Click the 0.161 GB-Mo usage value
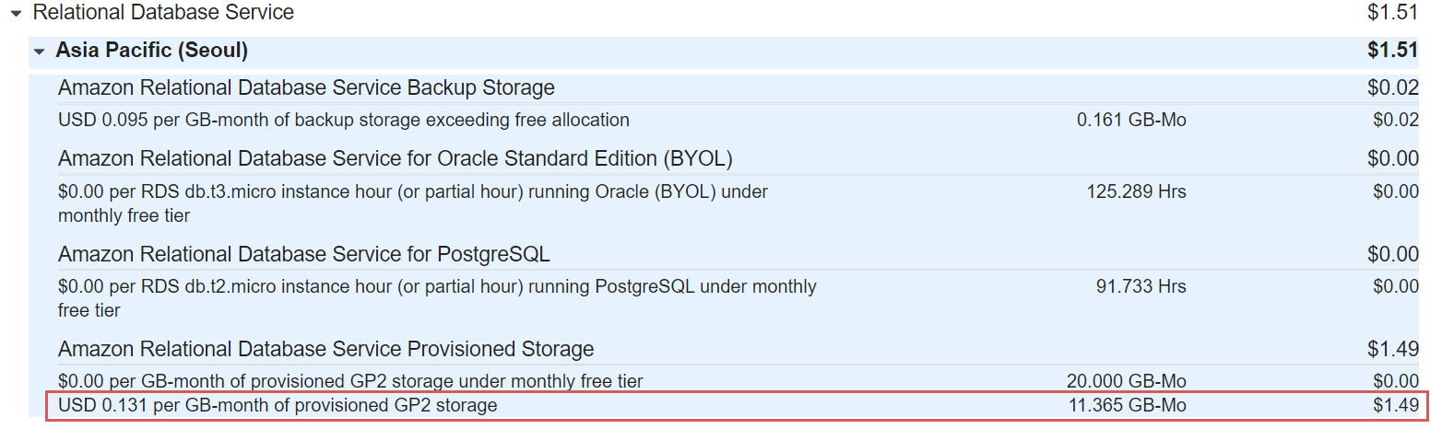 tap(1131, 120)
